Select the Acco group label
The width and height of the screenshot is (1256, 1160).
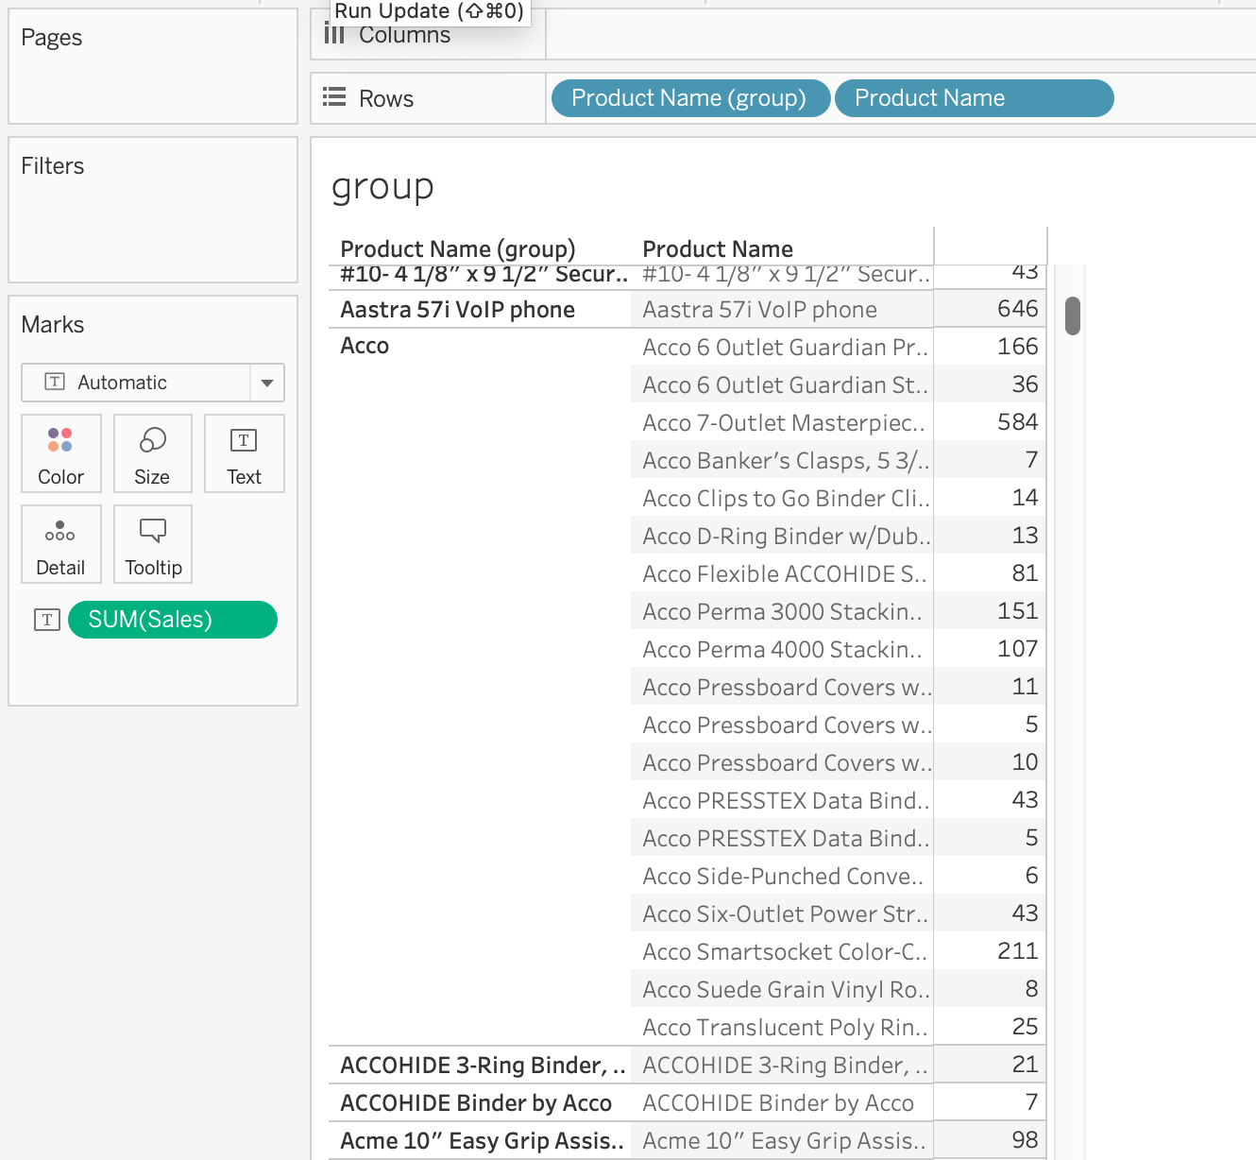[x=365, y=346]
